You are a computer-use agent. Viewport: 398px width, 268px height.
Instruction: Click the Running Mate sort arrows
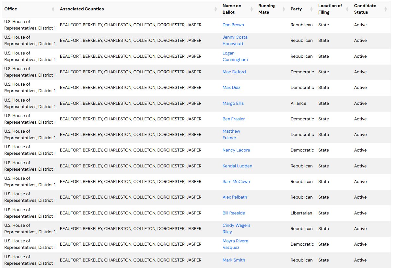284,9
